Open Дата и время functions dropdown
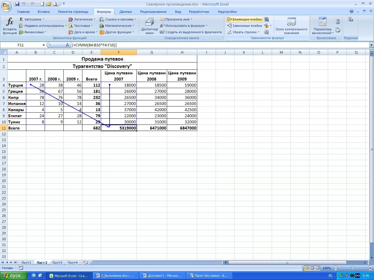 [x=83, y=32]
